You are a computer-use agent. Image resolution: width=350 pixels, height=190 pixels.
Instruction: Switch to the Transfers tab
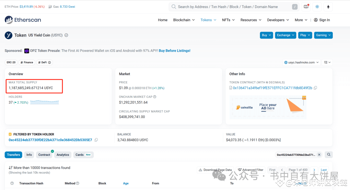point(13,155)
